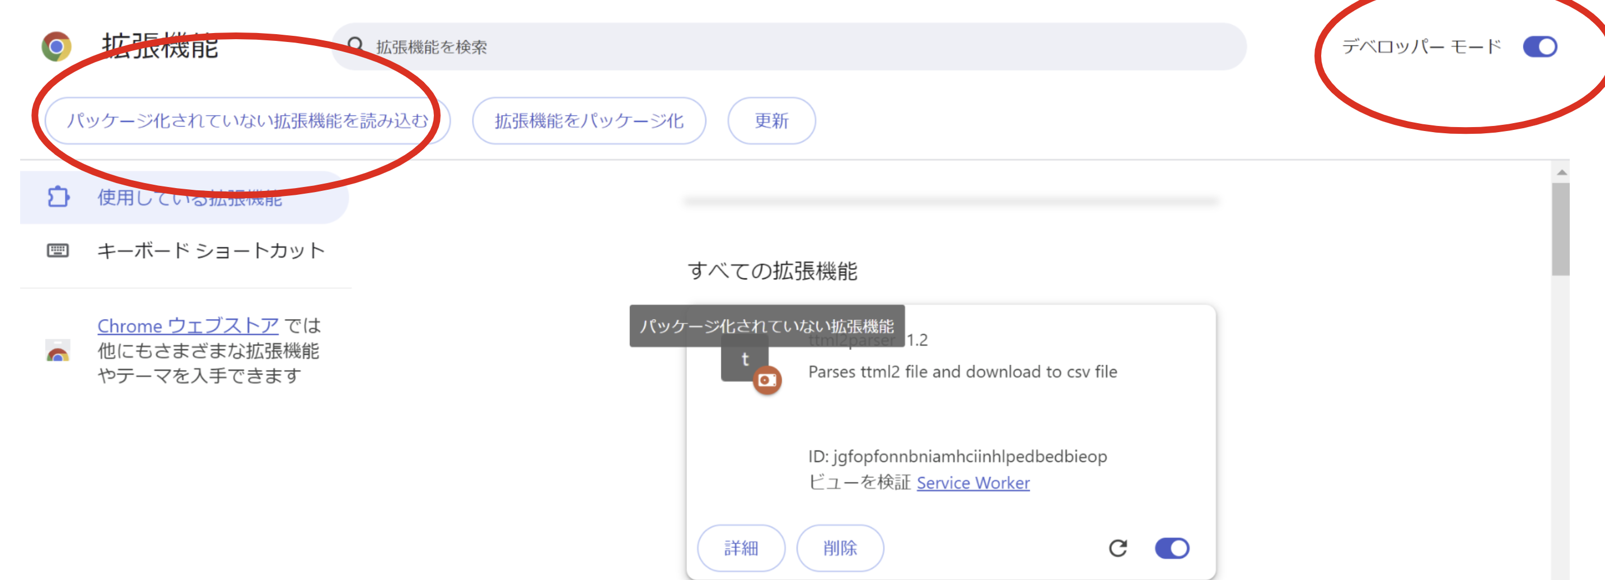Click the scrollbar up arrow
Image resolution: width=1605 pixels, height=580 pixels.
[1561, 172]
